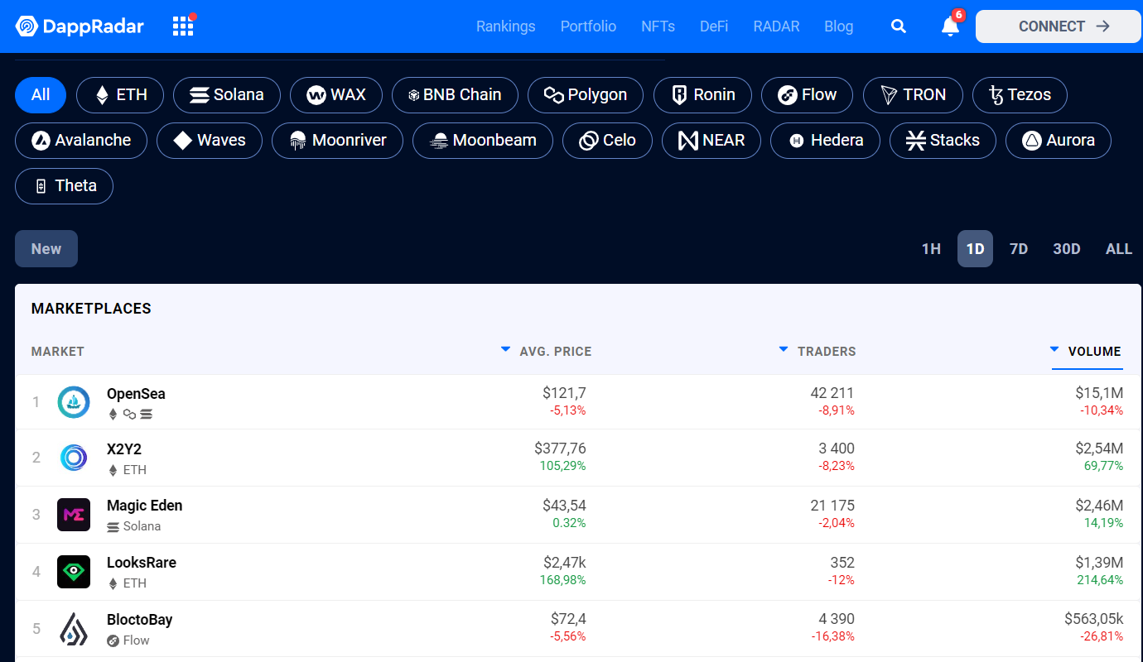Sort table by Volume column
Viewport: 1143px width, 662px height.
point(1087,351)
